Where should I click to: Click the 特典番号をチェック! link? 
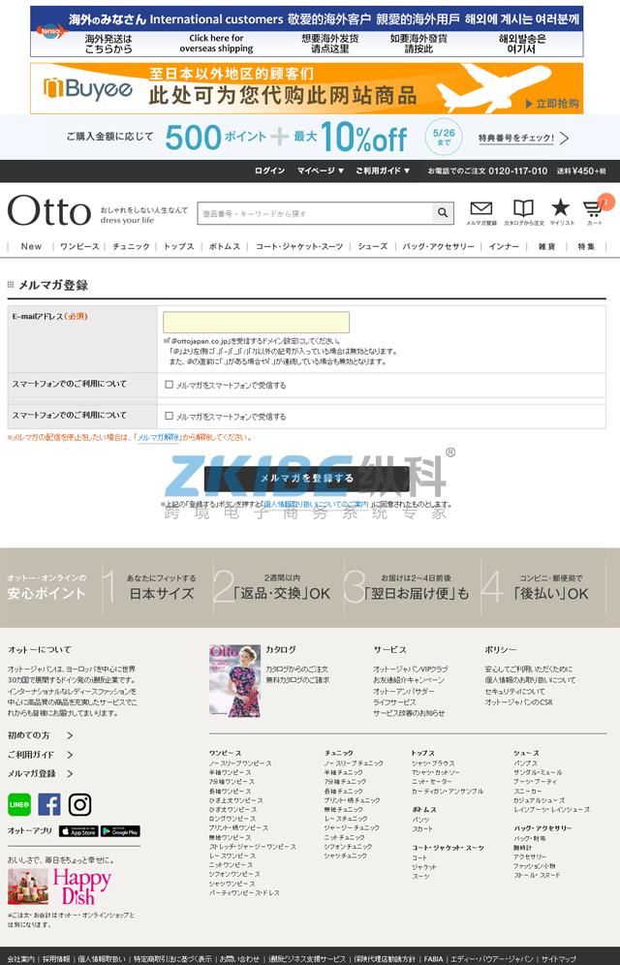(516, 138)
